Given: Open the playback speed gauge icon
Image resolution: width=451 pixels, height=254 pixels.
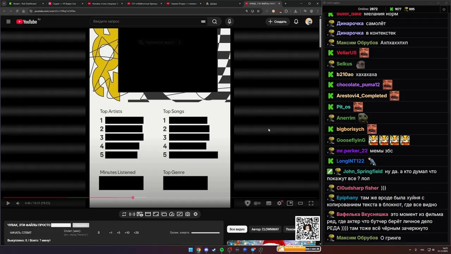Looking at the screenshot, I should pos(172,214).
